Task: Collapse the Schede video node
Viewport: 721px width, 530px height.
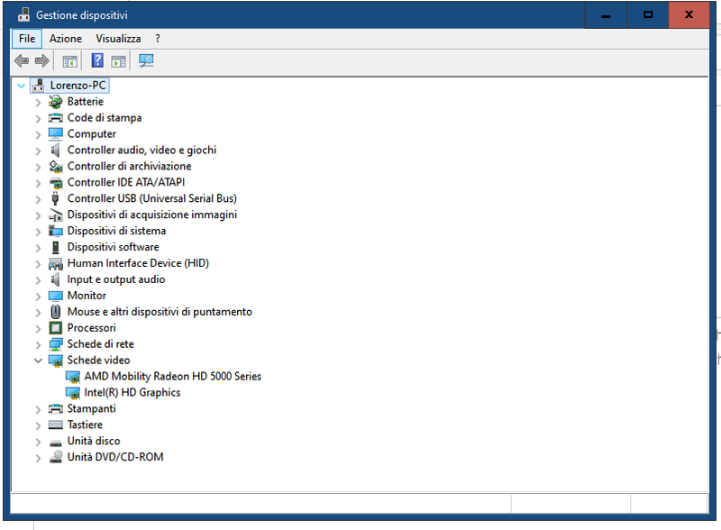Action: 38,361
